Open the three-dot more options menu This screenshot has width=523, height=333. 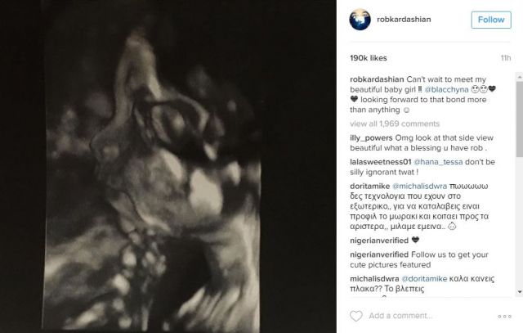(504, 316)
